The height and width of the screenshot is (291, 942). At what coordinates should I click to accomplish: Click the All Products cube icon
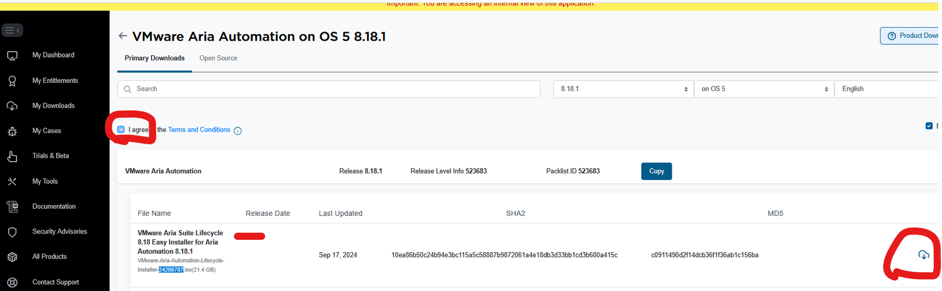(x=12, y=257)
